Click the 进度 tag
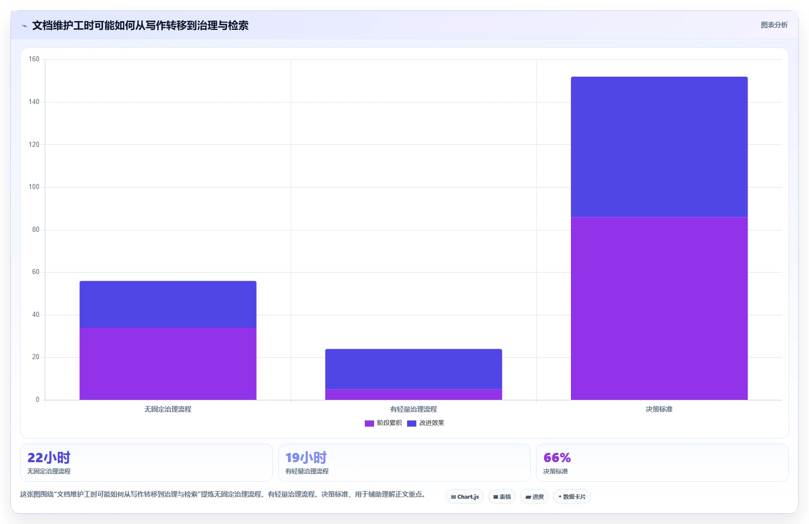The height and width of the screenshot is (524, 809). tap(534, 497)
